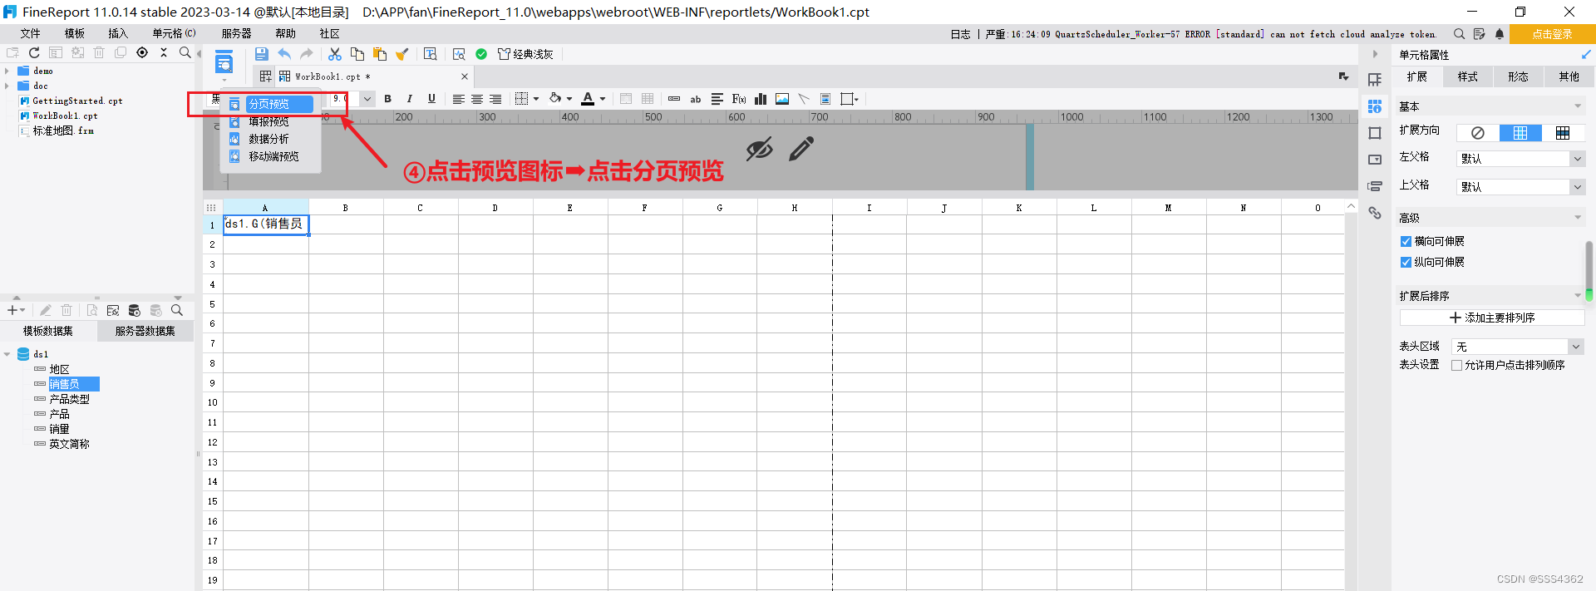Open the 表头区域 dropdown
The image size is (1596, 591).
[x=1575, y=347]
